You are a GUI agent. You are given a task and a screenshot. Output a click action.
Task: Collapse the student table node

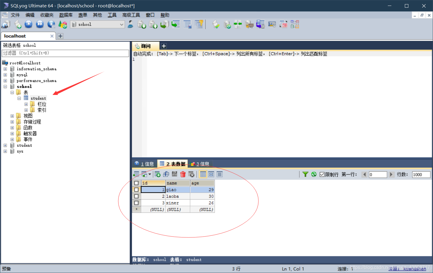pos(19,98)
